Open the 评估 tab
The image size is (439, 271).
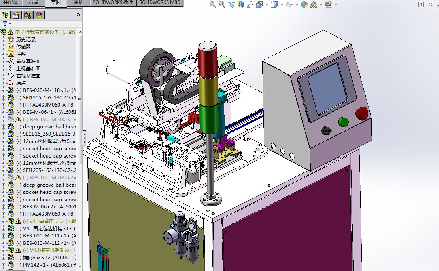(78, 3)
